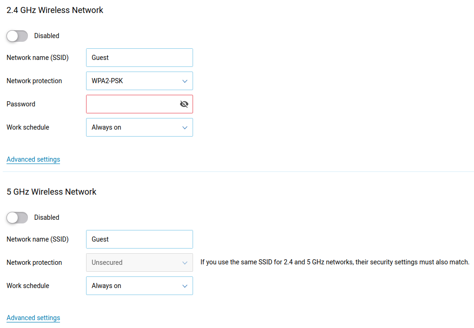The image size is (474, 328).
Task: Click the 5 GHz Network name (SSID) label
Action: click(x=38, y=239)
